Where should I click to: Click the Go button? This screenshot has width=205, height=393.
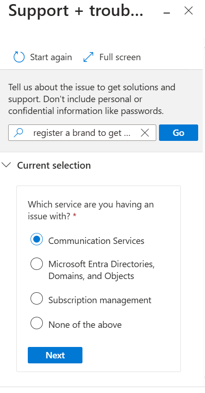click(179, 133)
